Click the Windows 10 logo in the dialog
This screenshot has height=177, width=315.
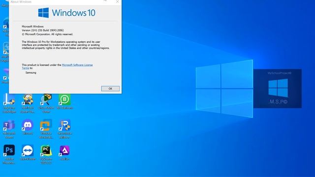[x=67, y=13]
